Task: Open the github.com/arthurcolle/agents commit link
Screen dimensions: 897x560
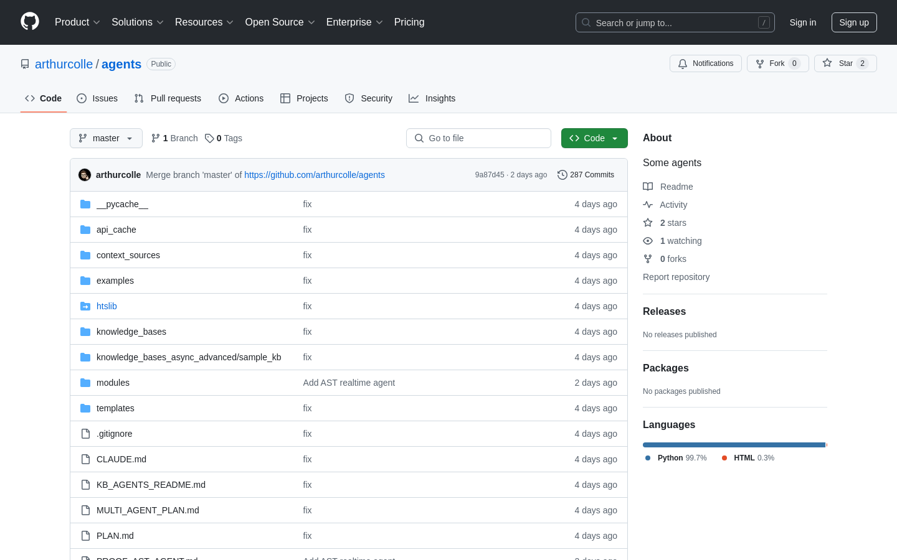Action: point(315,175)
